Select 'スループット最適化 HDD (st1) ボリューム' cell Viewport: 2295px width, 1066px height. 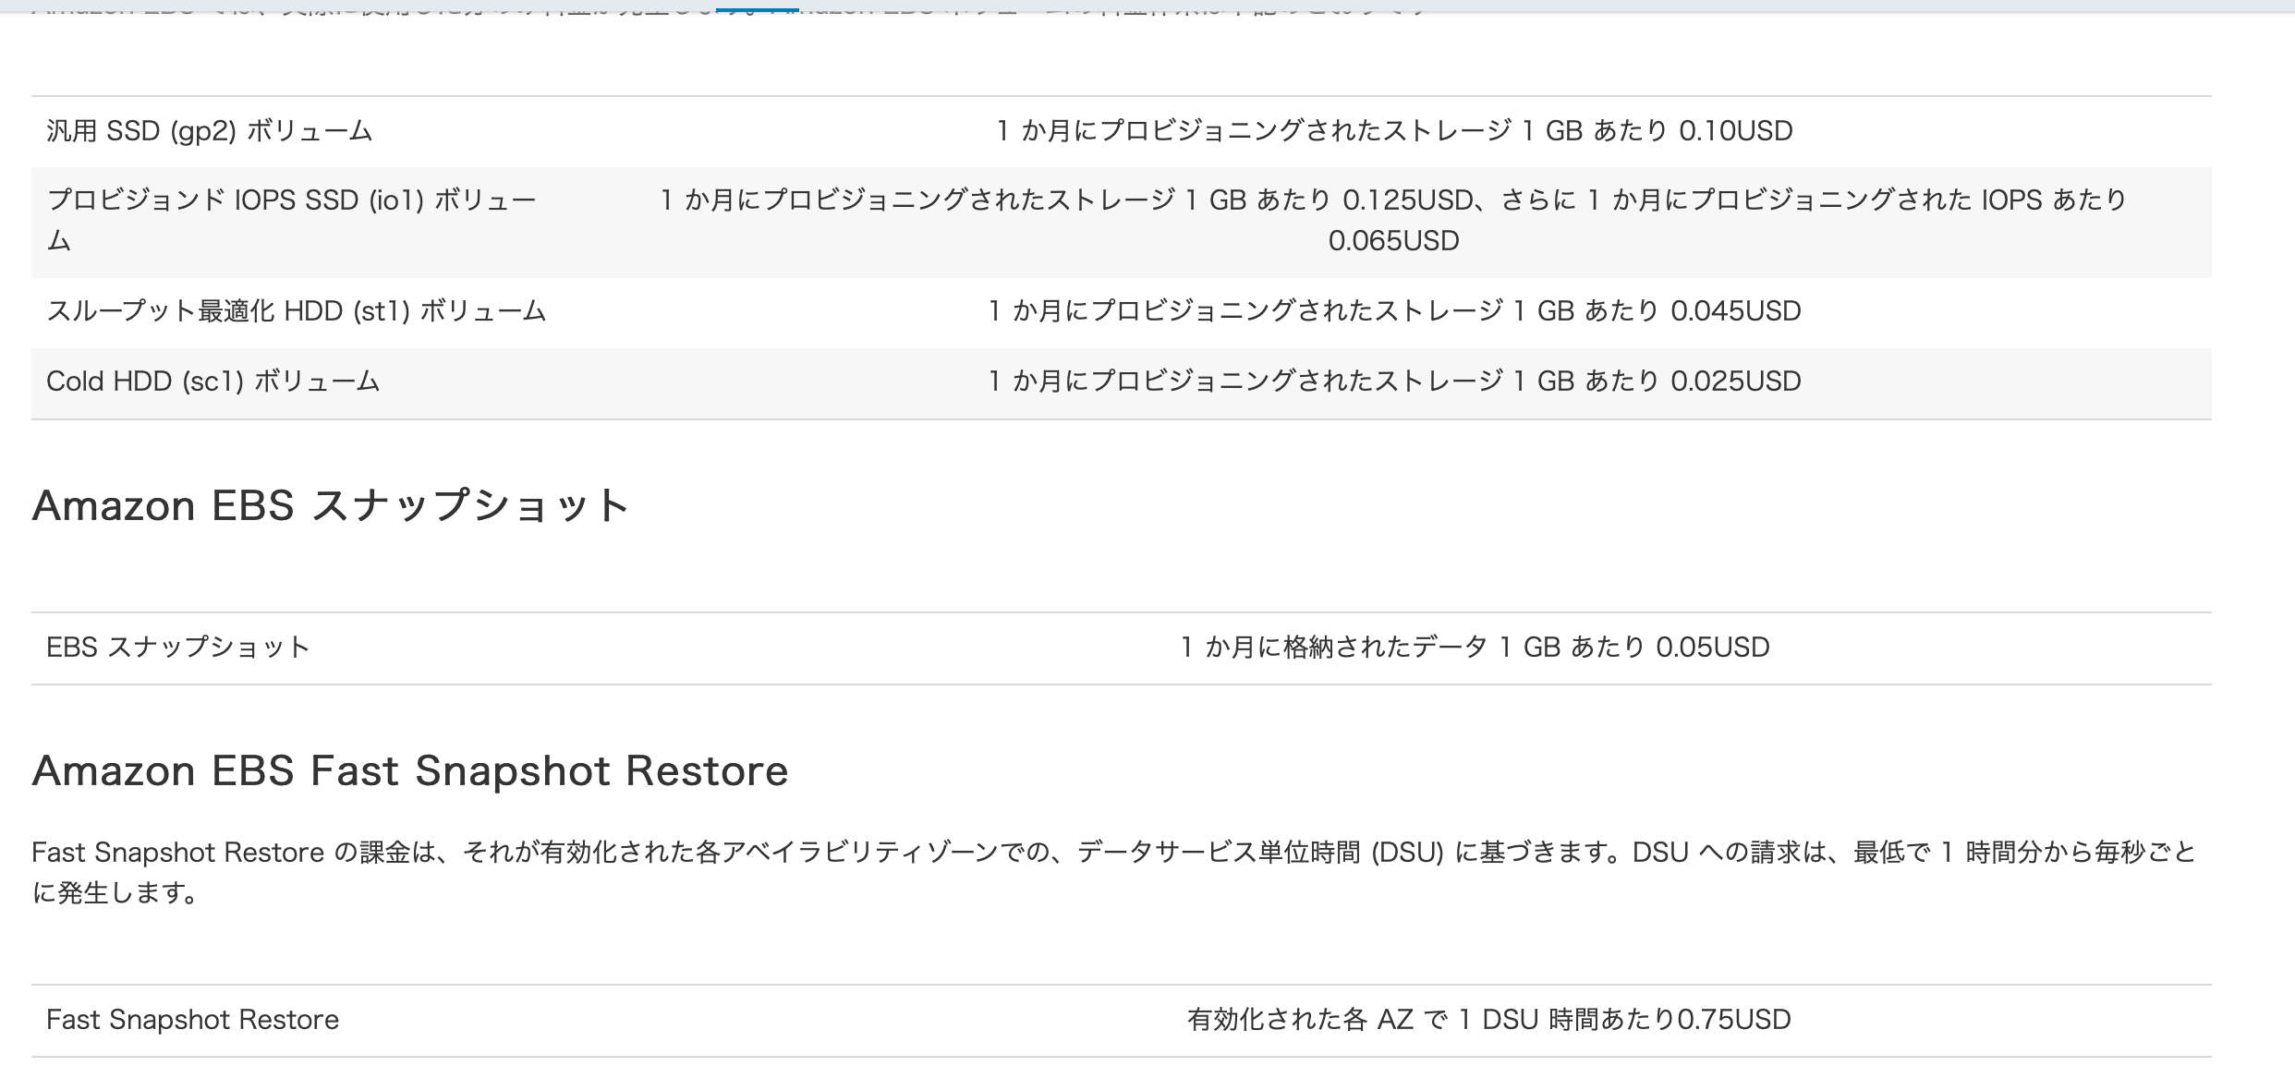pos(297,311)
